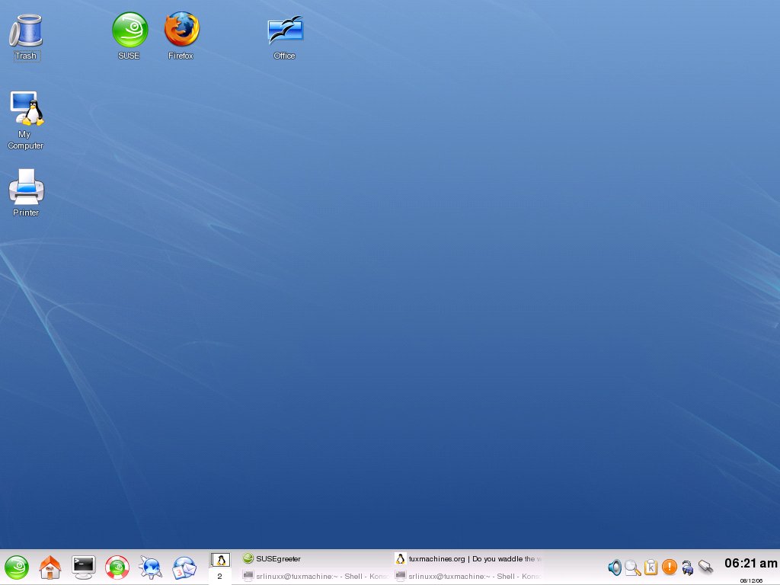Activate the tuxmachines.org taskbar entry
Image resolution: width=780 pixels, height=585 pixels.
pos(468,558)
